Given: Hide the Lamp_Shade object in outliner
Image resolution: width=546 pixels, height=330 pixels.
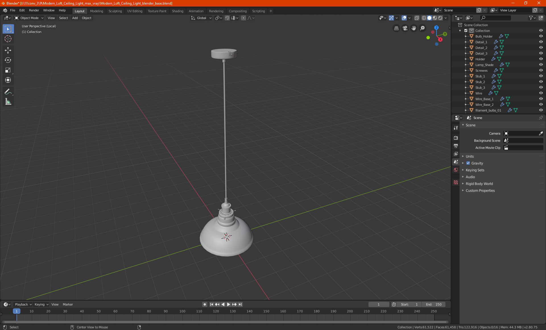Looking at the screenshot, I should click(x=541, y=65).
